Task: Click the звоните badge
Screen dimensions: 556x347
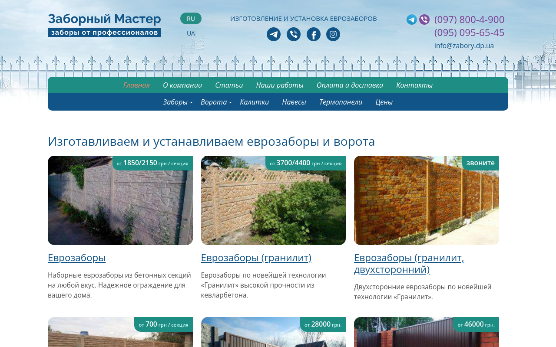Action: click(x=480, y=163)
